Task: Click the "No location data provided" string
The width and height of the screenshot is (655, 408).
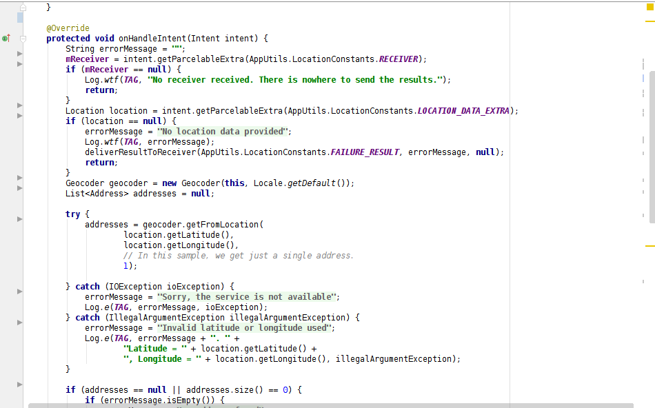Action: pyautogui.click(x=223, y=132)
